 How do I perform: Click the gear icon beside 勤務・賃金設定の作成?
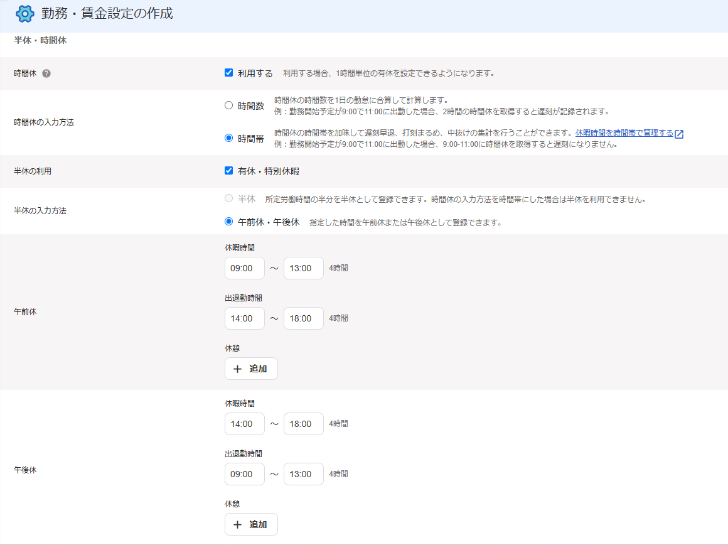pos(24,14)
